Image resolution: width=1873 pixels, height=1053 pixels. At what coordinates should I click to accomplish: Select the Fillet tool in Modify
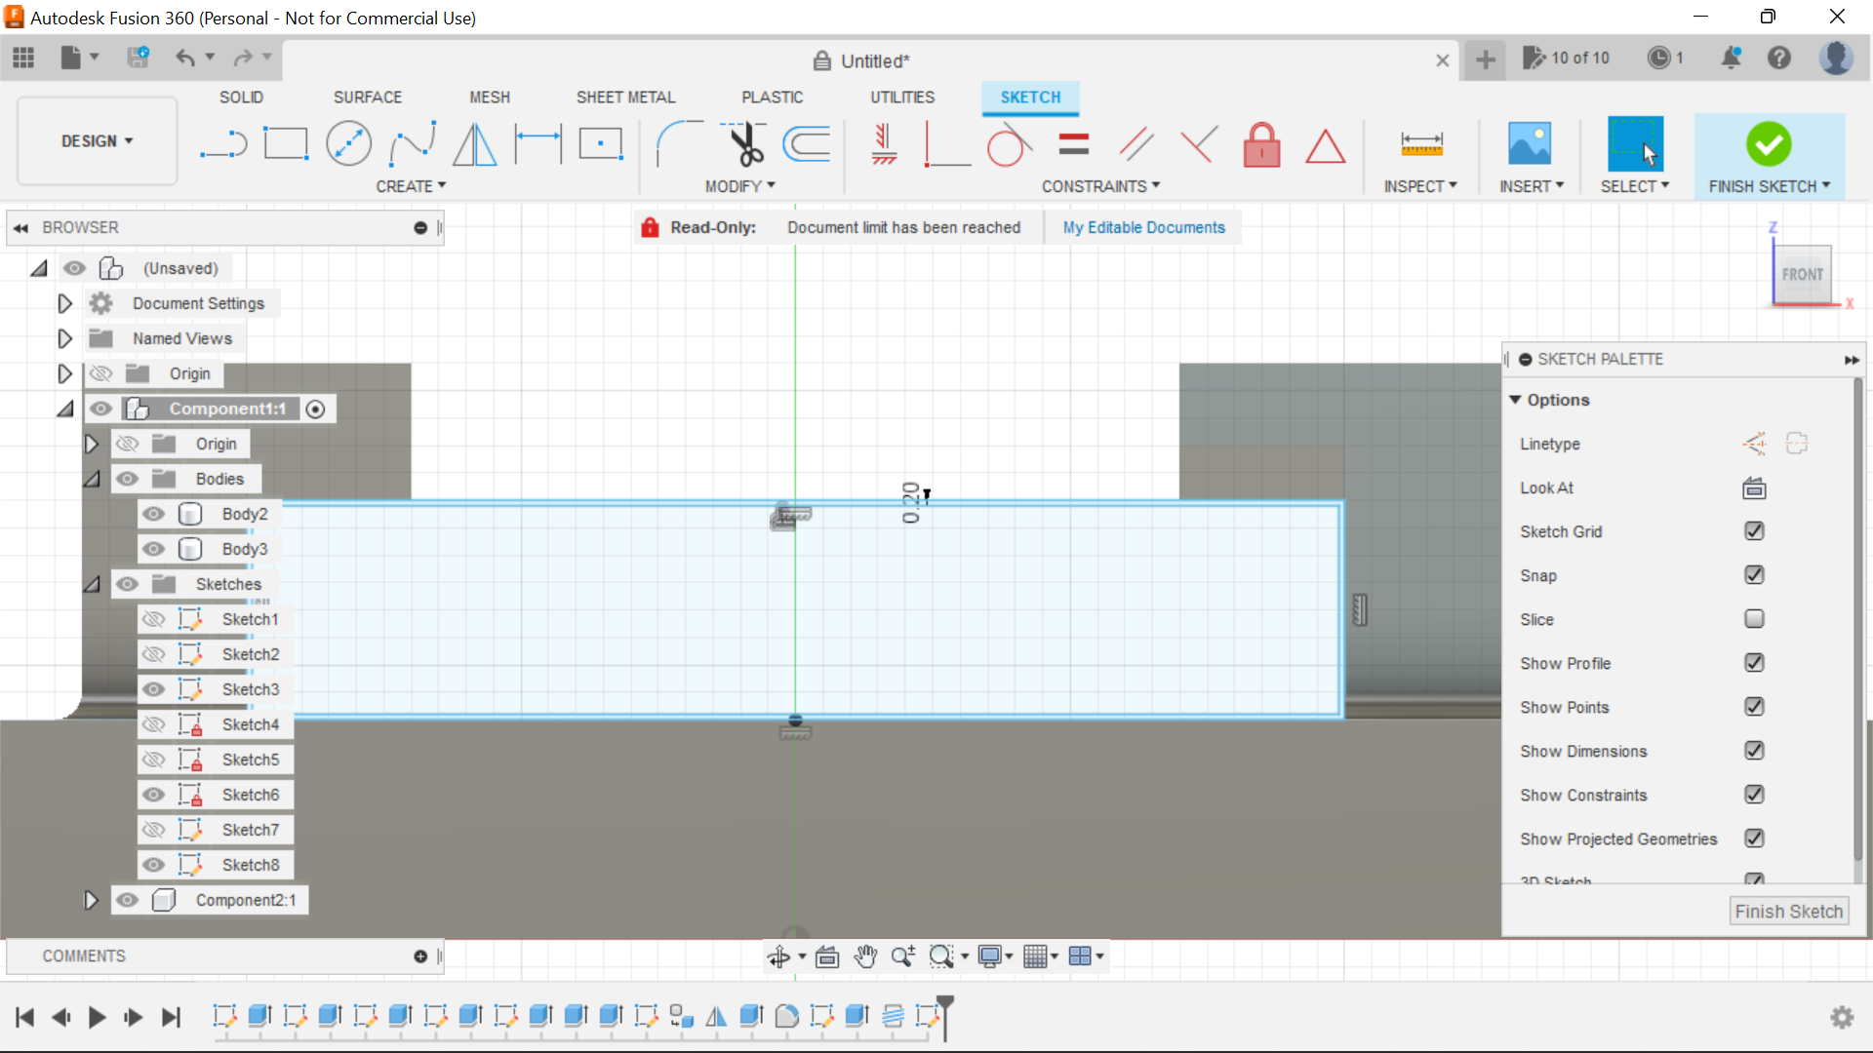680,144
